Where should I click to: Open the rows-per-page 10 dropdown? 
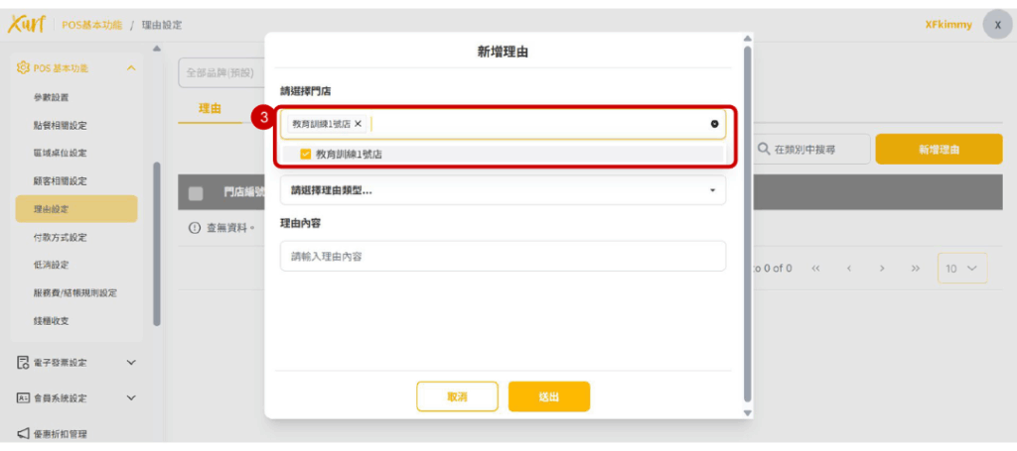(x=961, y=268)
